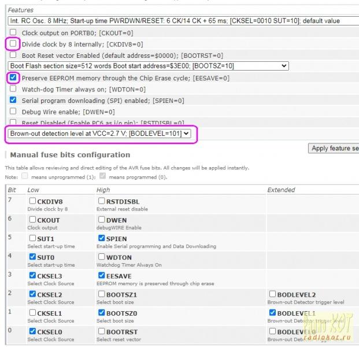Image resolution: width=359 pixels, height=347 pixels.
Task: Toggle BODLEVEL1 in Extended column
Action: pyautogui.click(x=272, y=313)
